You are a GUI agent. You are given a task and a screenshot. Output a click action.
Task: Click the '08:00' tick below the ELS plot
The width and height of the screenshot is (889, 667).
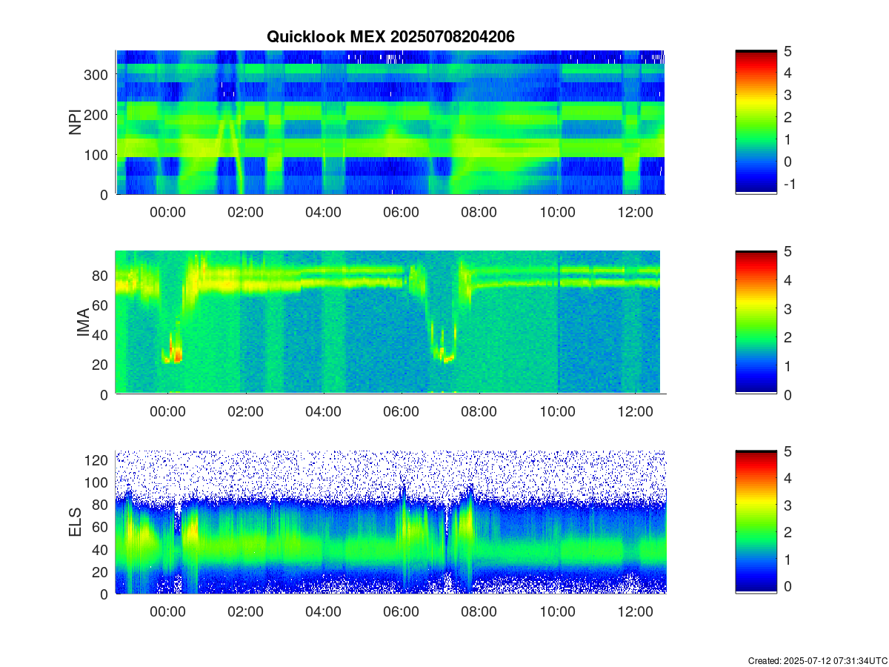[x=479, y=611]
